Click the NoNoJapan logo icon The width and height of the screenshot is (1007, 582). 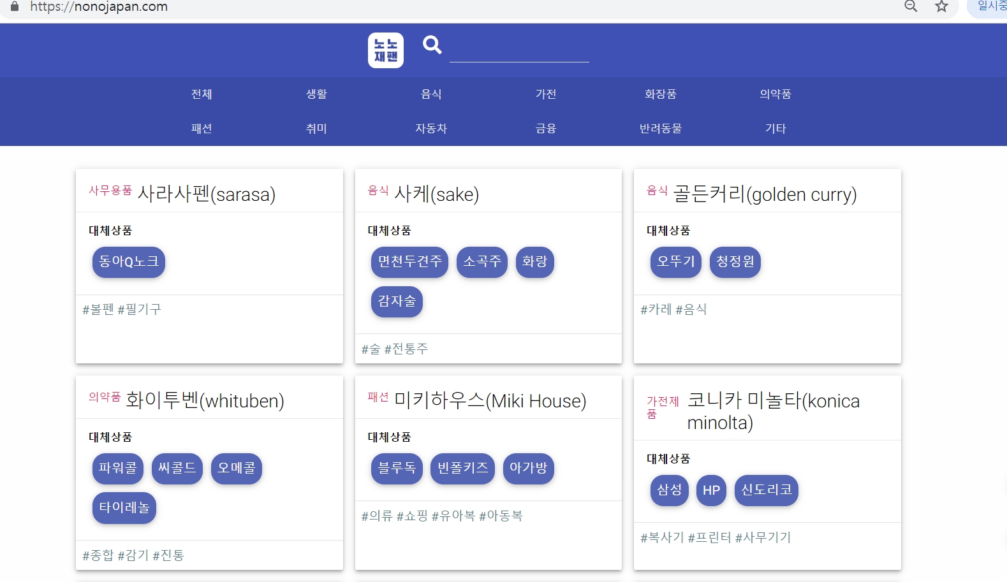click(x=386, y=50)
